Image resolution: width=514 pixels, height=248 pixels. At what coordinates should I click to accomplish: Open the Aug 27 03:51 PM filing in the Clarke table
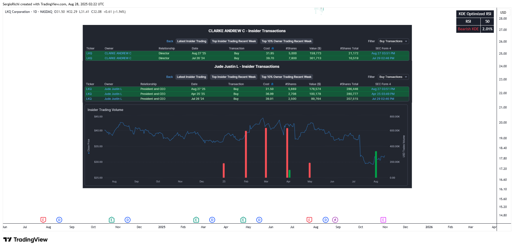[x=383, y=53]
